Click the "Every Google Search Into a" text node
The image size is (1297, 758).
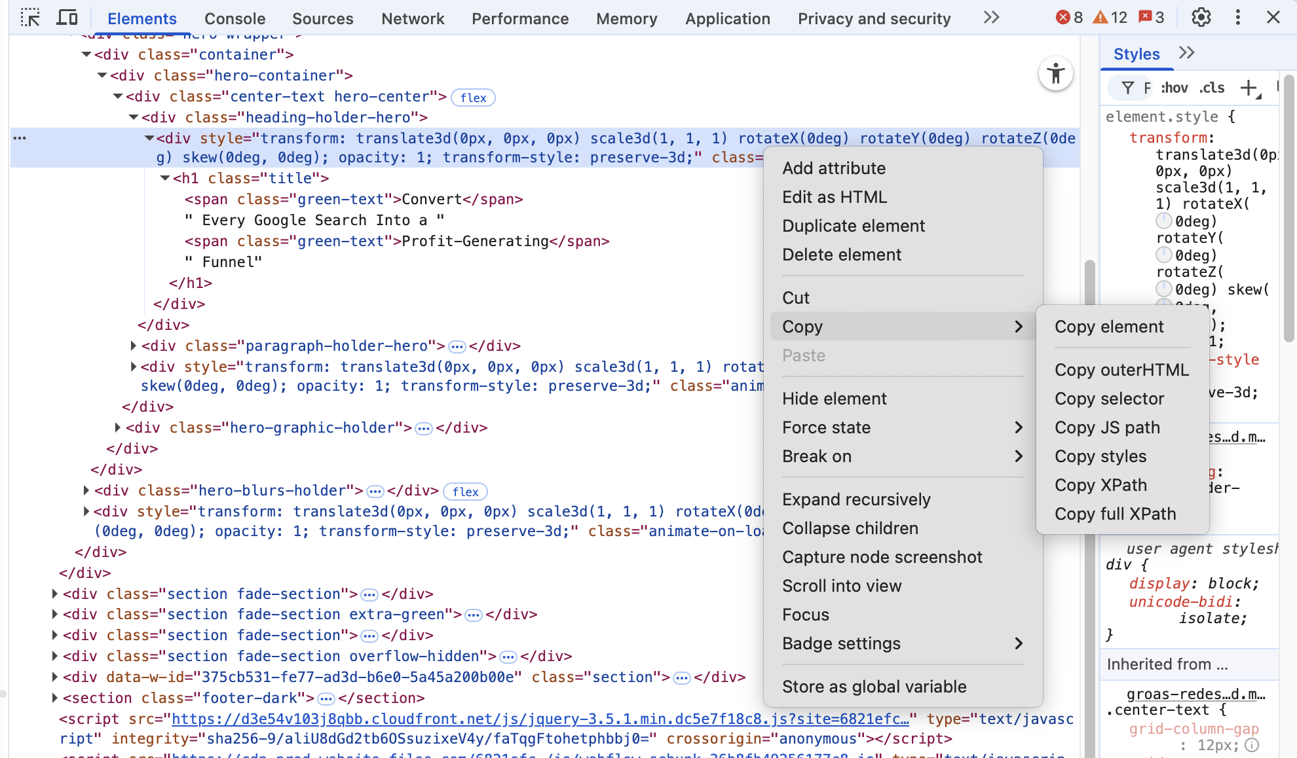click(314, 220)
